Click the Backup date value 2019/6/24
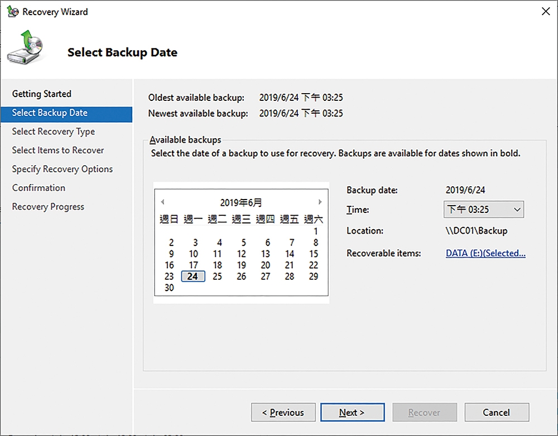The width and height of the screenshot is (558, 436). [465, 190]
